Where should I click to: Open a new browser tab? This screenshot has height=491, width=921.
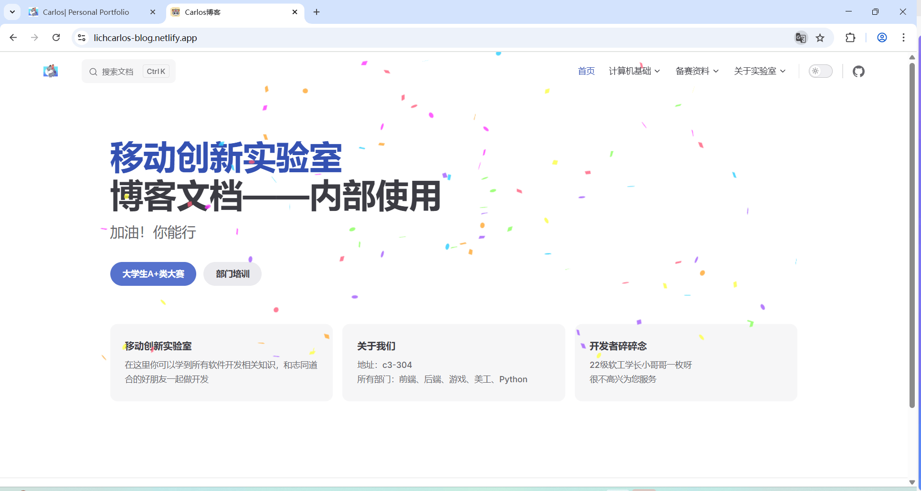pos(317,12)
